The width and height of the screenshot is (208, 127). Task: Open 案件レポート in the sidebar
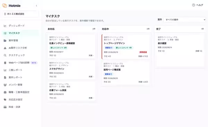point(20,78)
